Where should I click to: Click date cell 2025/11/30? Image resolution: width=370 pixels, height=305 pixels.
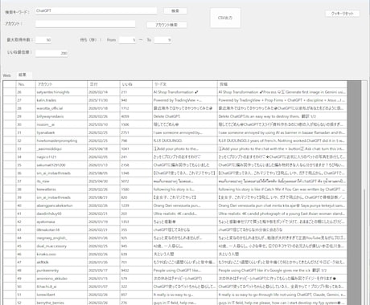pyautogui.click(x=104, y=100)
